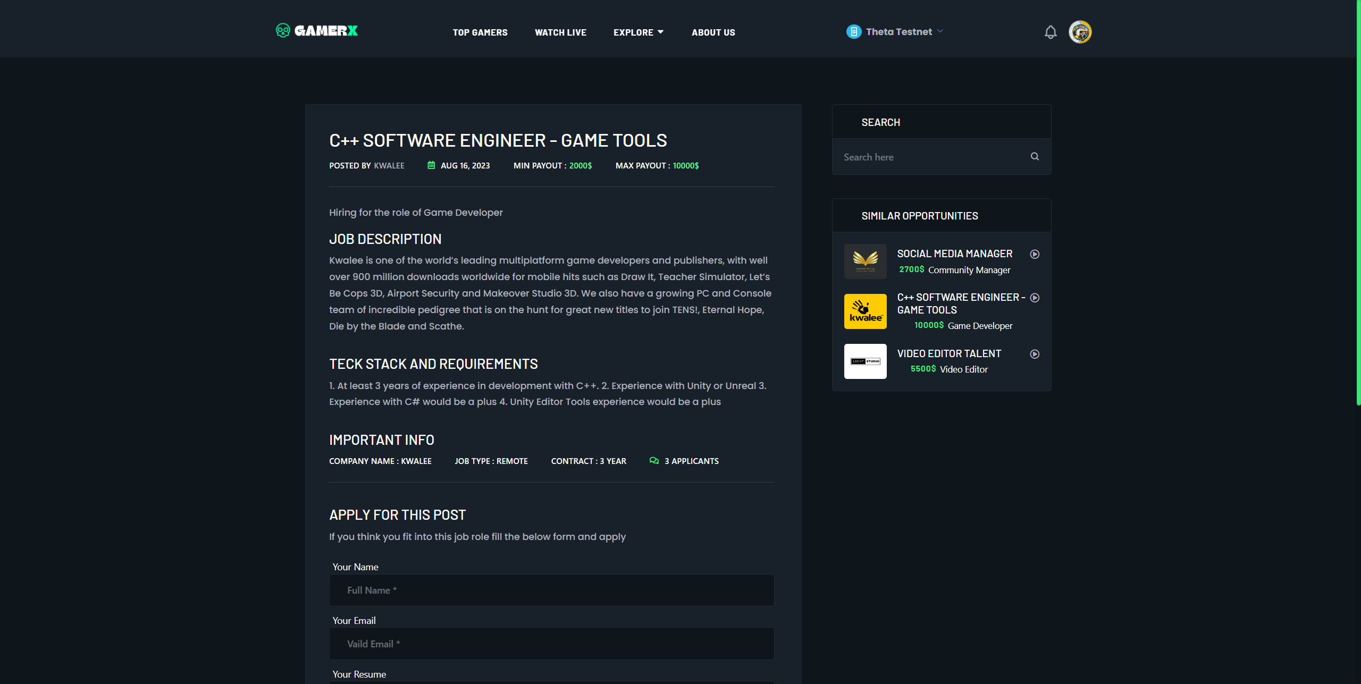Click the search magnifier icon
Image resolution: width=1361 pixels, height=684 pixels.
[x=1034, y=156]
